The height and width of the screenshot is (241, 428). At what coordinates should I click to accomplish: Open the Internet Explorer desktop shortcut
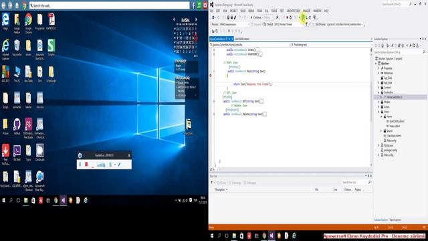[5, 49]
